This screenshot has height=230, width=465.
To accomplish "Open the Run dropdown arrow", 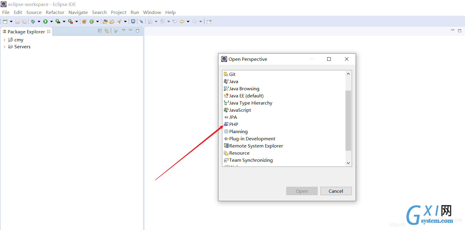I will pyautogui.click(x=51, y=21).
